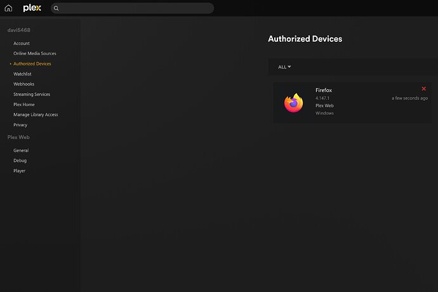The height and width of the screenshot is (292, 438).
Task: Open Plex Home settings
Action: tap(24, 105)
